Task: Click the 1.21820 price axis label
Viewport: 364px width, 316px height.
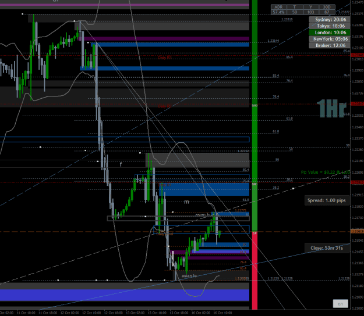Action: click(358, 206)
